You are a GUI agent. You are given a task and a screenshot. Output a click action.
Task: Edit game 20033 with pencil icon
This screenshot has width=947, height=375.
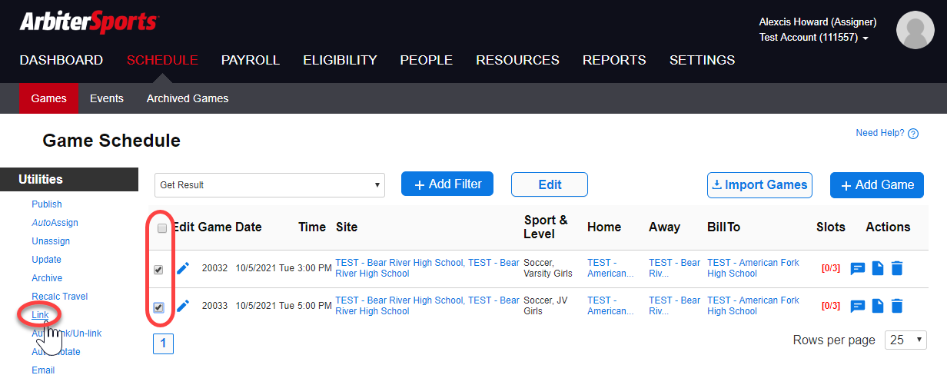coord(182,306)
